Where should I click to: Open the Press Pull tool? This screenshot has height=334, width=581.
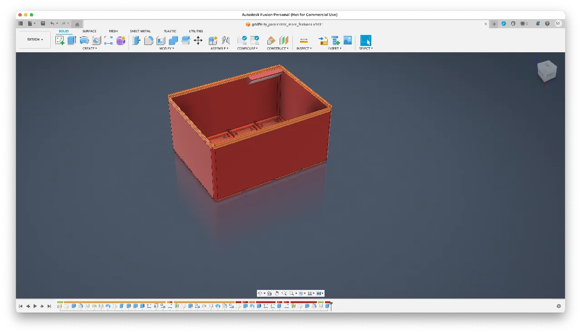(x=136, y=40)
